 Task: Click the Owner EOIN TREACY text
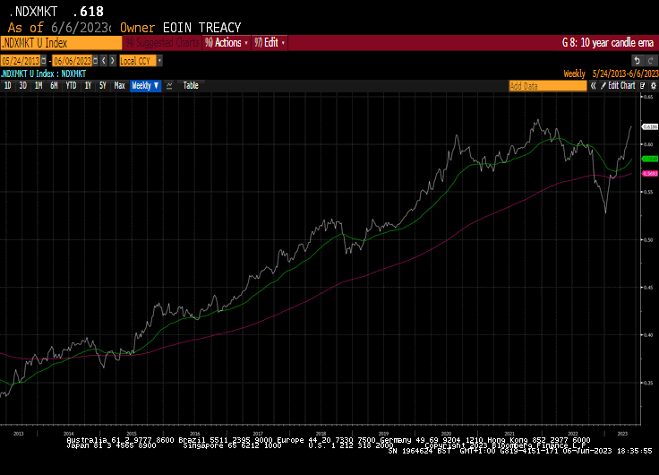[x=180, y=28]
